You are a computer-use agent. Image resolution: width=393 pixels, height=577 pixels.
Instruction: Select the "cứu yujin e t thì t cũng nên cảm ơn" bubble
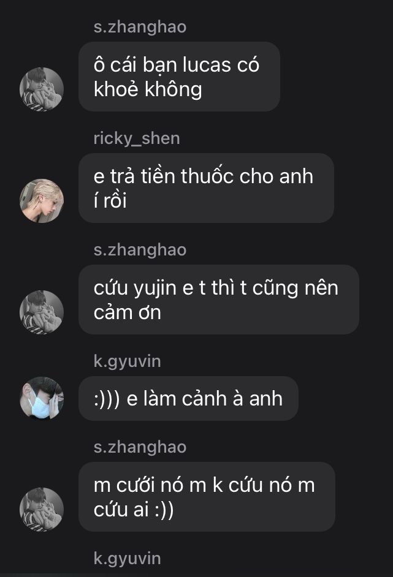(x=219, y=300)
